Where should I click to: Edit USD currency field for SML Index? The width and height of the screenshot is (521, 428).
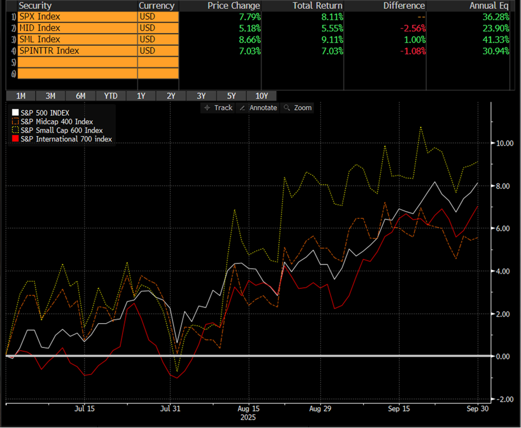coord(158,39)
